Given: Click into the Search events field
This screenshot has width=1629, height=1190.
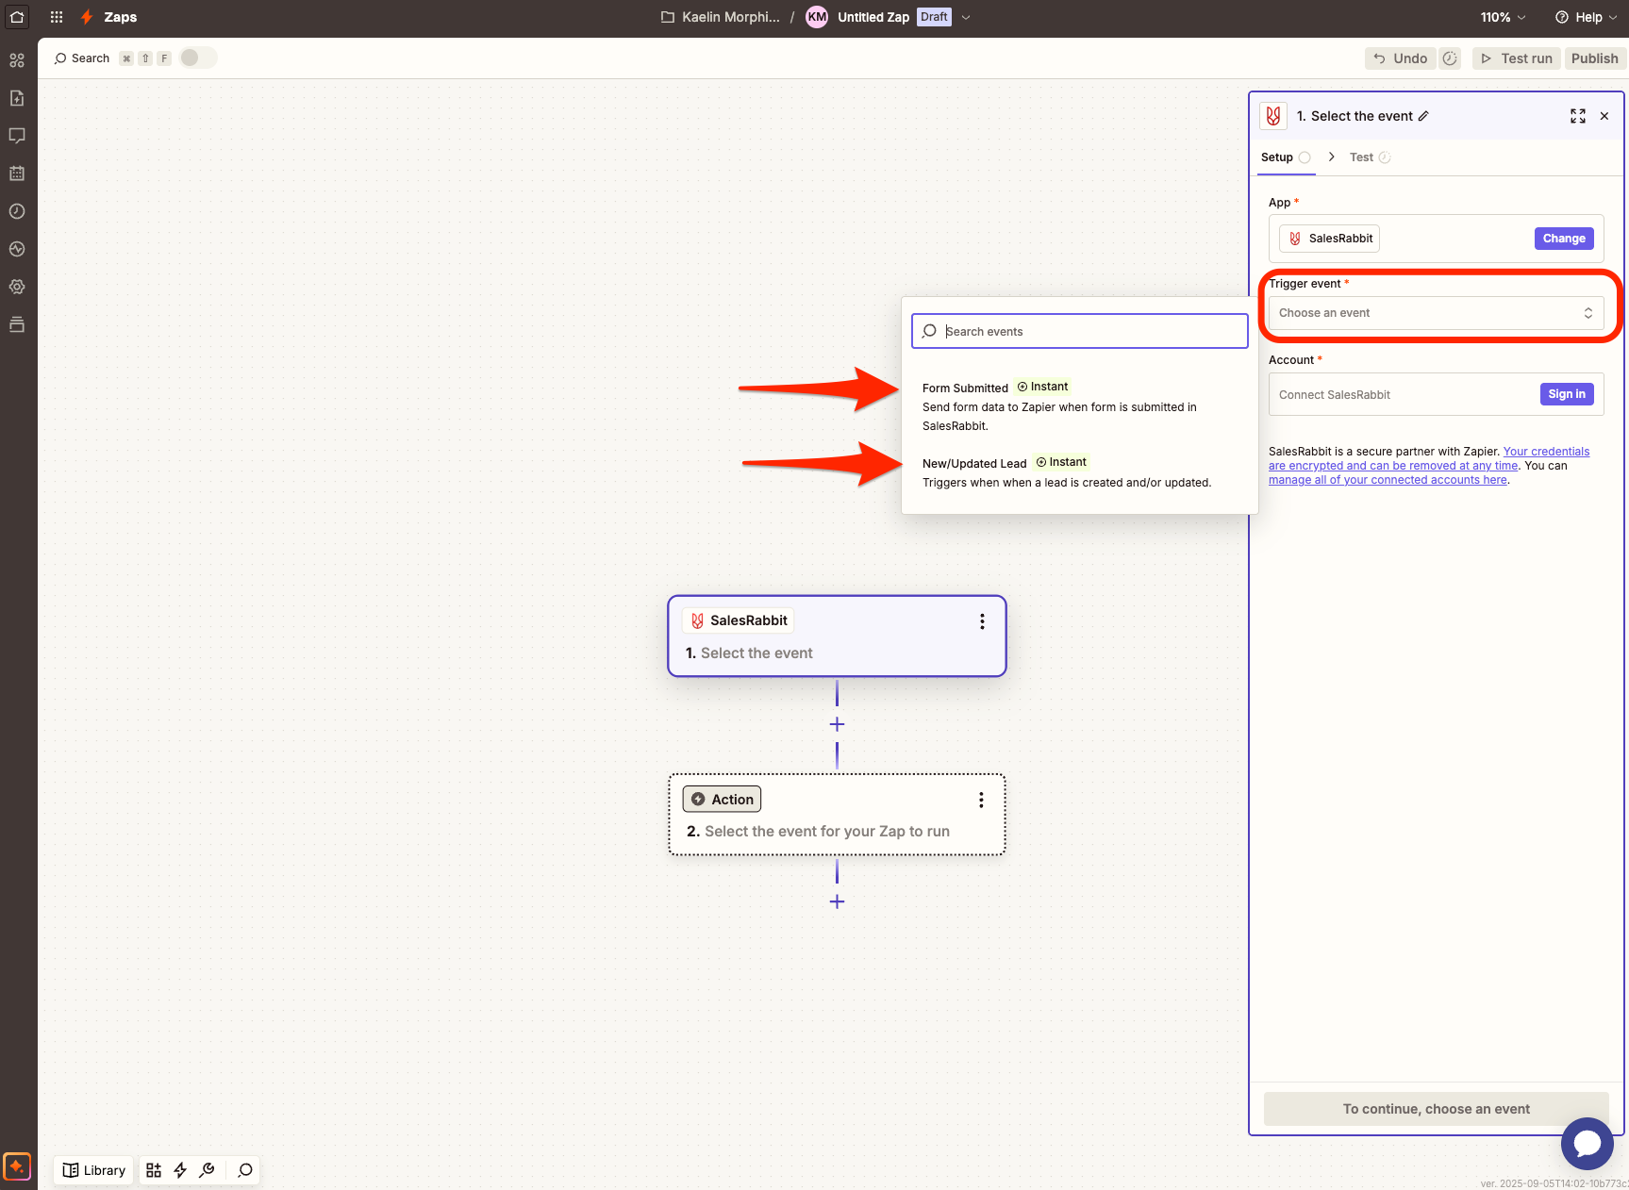Looking at the screenshot, I should tap(1080, 331).
